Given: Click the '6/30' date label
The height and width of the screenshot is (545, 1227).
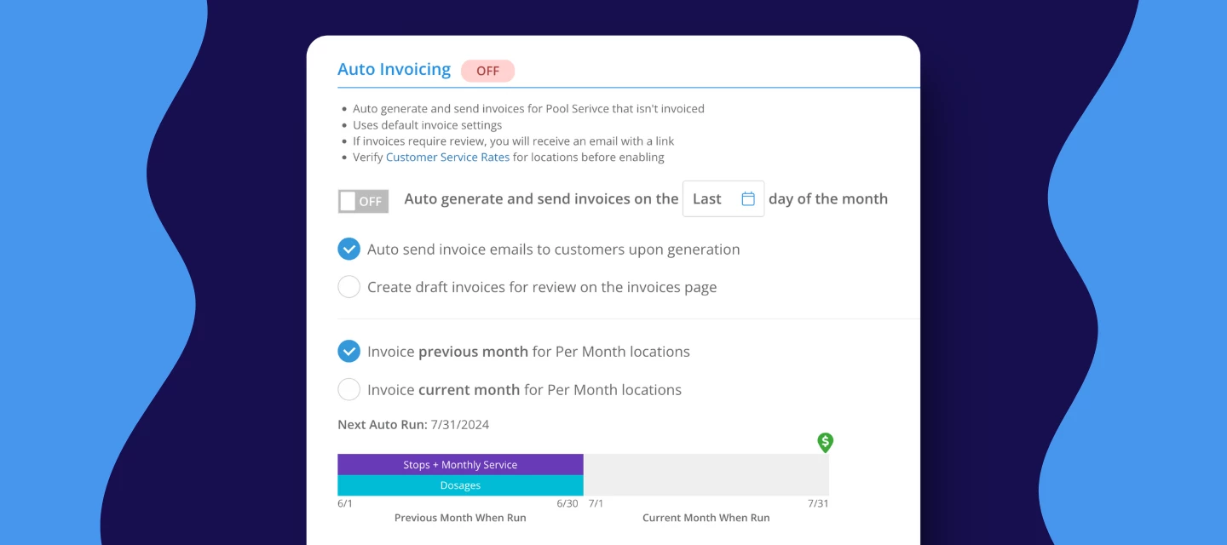Looking at the screenshot, I should coord(567,503).
